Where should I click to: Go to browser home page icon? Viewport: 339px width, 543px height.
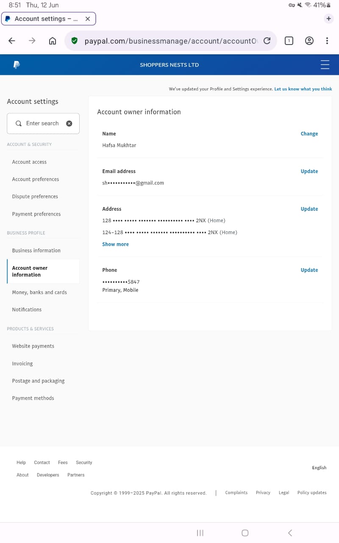coord(53,41)
